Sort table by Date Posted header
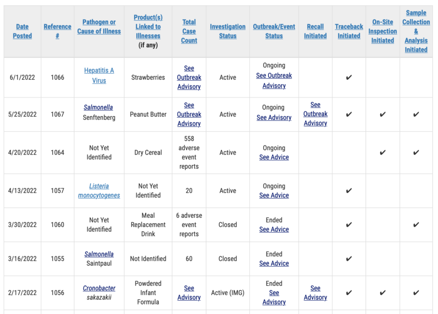This screenshot has width=438, height=314. [22, 31]
